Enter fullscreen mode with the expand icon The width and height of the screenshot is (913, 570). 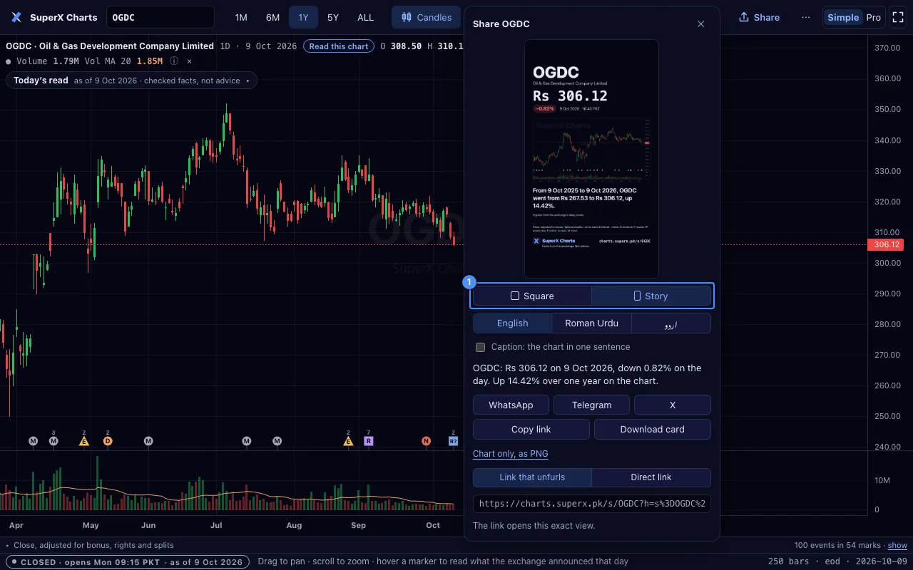[x=897, y=17]
